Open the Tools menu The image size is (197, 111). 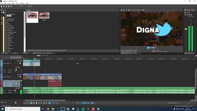[17, 3]
